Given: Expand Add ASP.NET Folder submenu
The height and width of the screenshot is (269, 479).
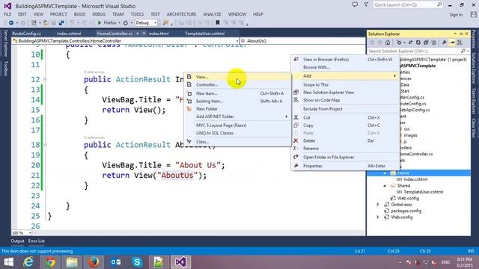Looking at the screenshot, I should [237, 117].
